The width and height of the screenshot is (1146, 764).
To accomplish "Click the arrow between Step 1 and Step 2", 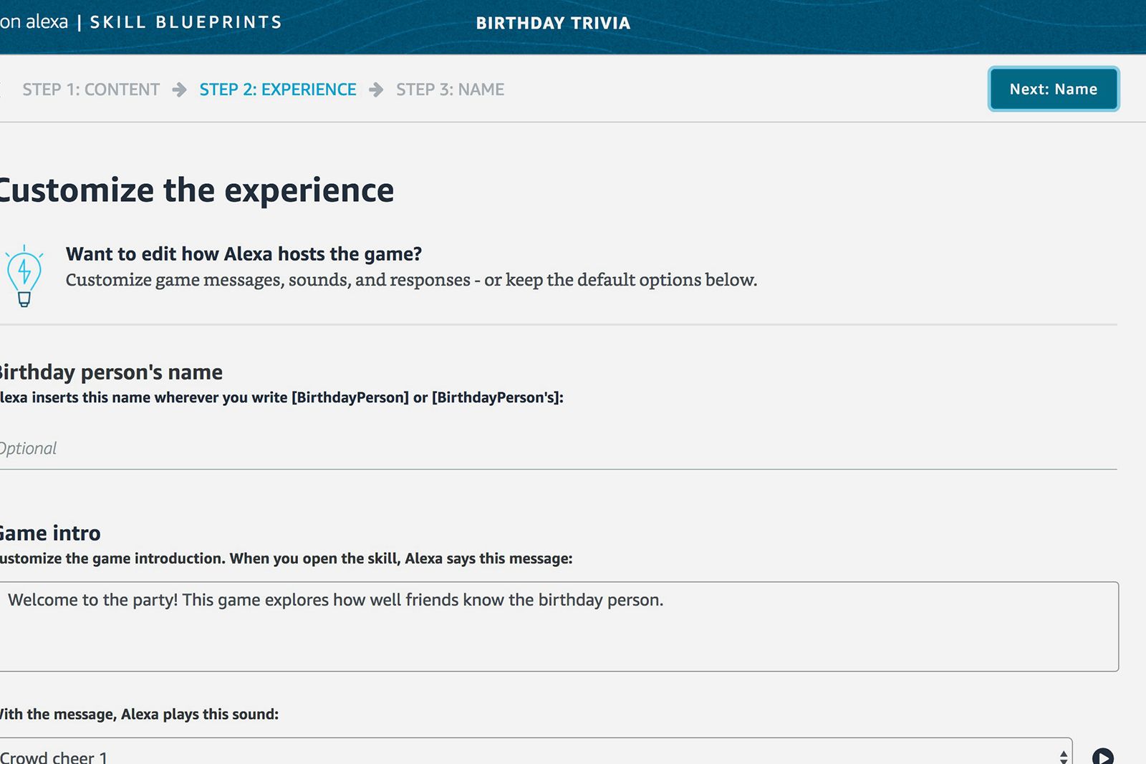I will point(178,89).
